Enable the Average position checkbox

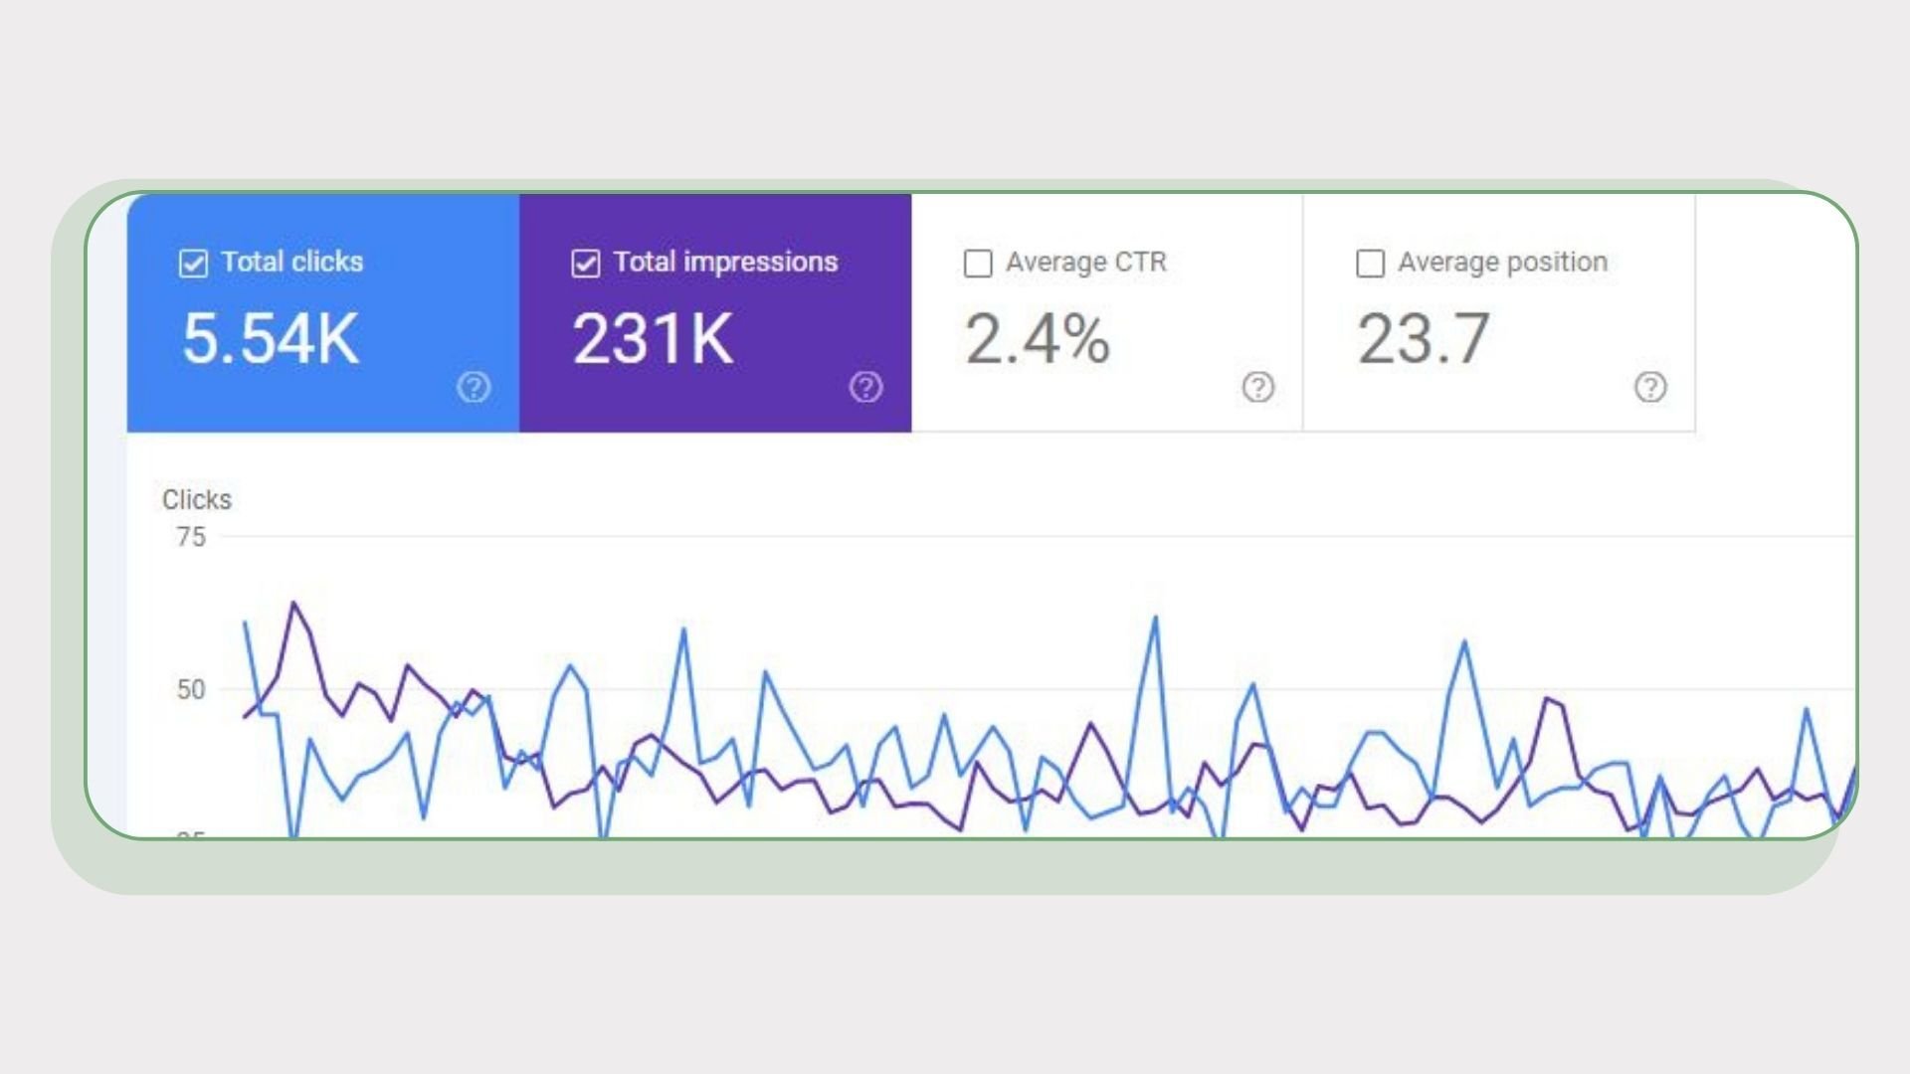pyautogui.click(x=1370, y=264)
